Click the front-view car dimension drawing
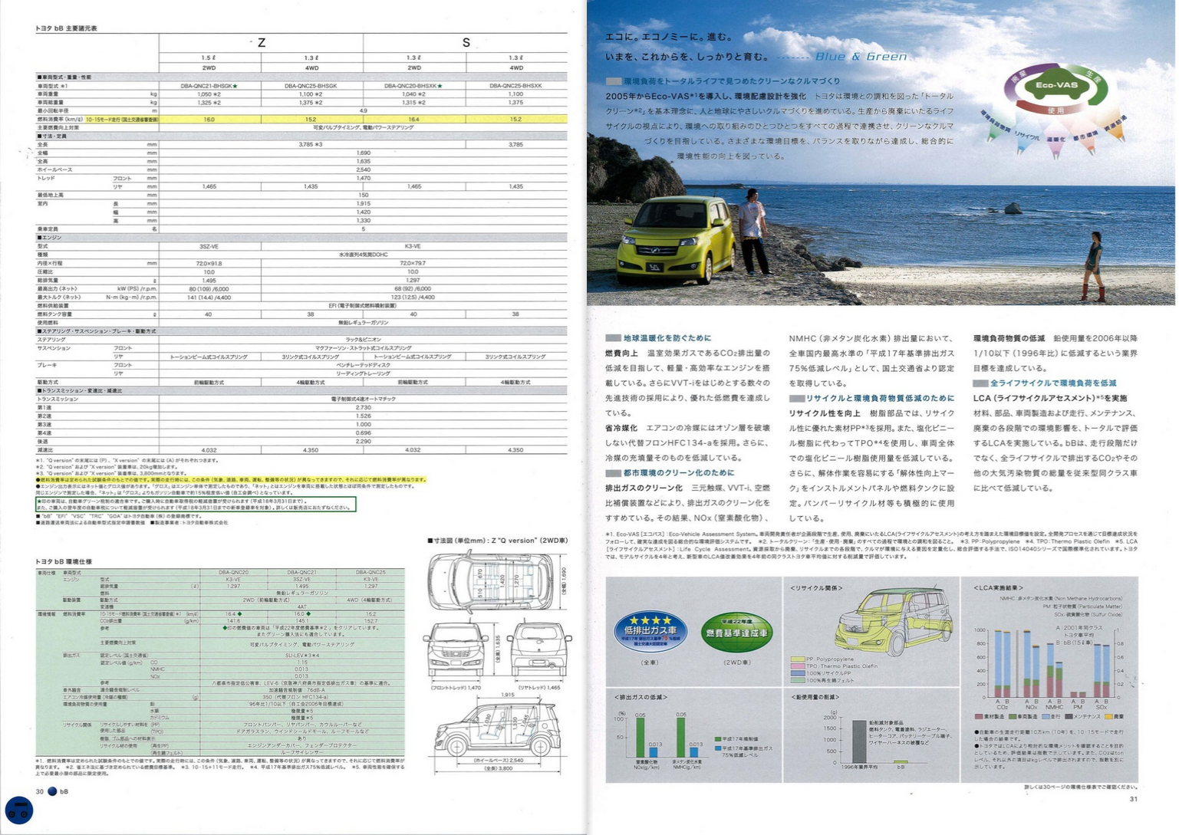The width and height of the screenshot is (1179, 835). tap(456, 650)
